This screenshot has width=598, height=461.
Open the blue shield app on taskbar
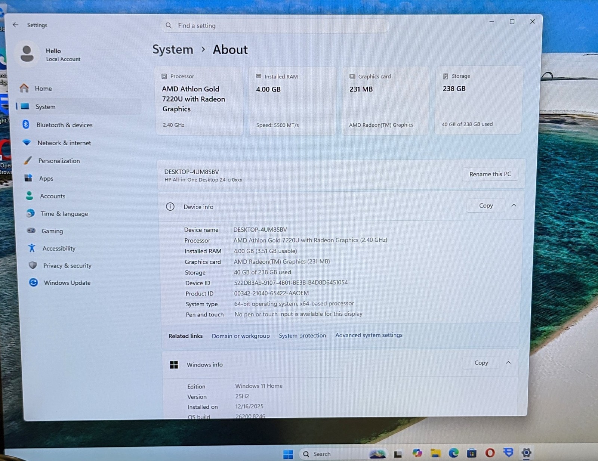click(x=508, y=453)
